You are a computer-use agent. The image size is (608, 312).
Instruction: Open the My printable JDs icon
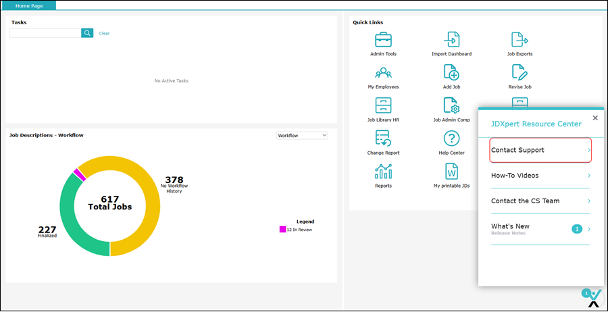[x=451, y=172]
